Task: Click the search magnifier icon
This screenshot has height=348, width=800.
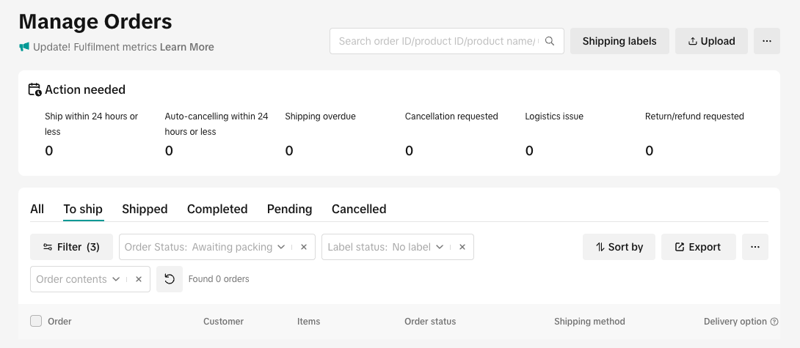Action: click(550, 41)
